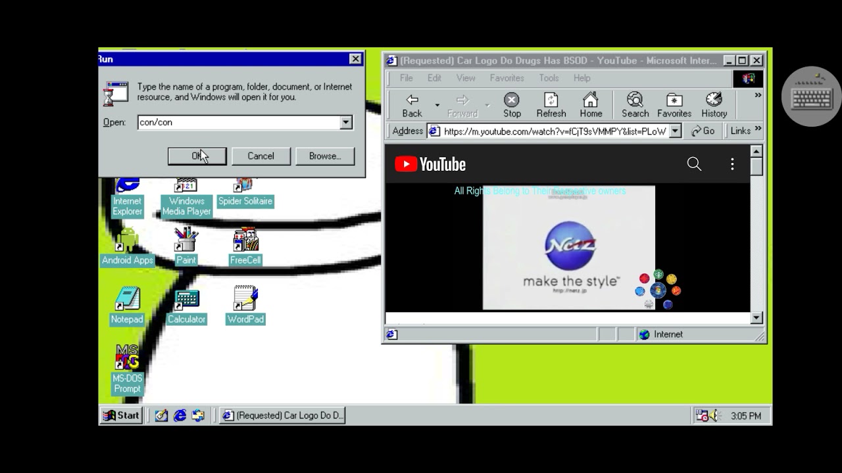Open the Edit menu in Internet Explorer
This screenshot has height=473, width=842.
(434, 78)
